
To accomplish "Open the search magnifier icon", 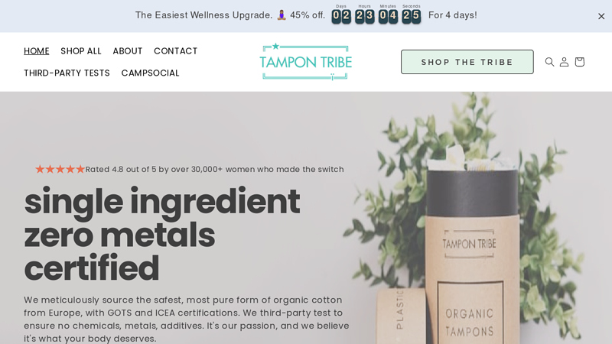I will point(549,62).
